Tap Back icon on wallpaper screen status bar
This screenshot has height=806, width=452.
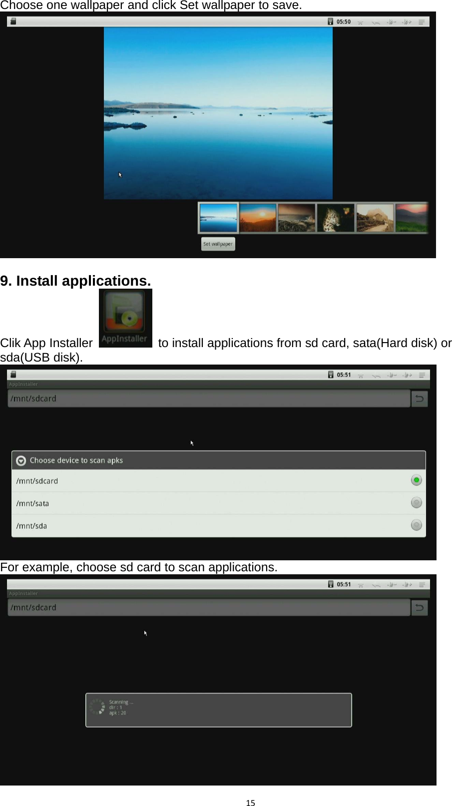click(x=376, y=22)
